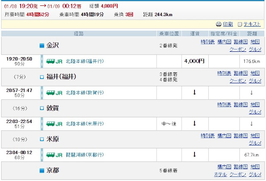Click the 京都 arrival station name
The width and height of the screenshot is (266, 181).
click(53, 170)
